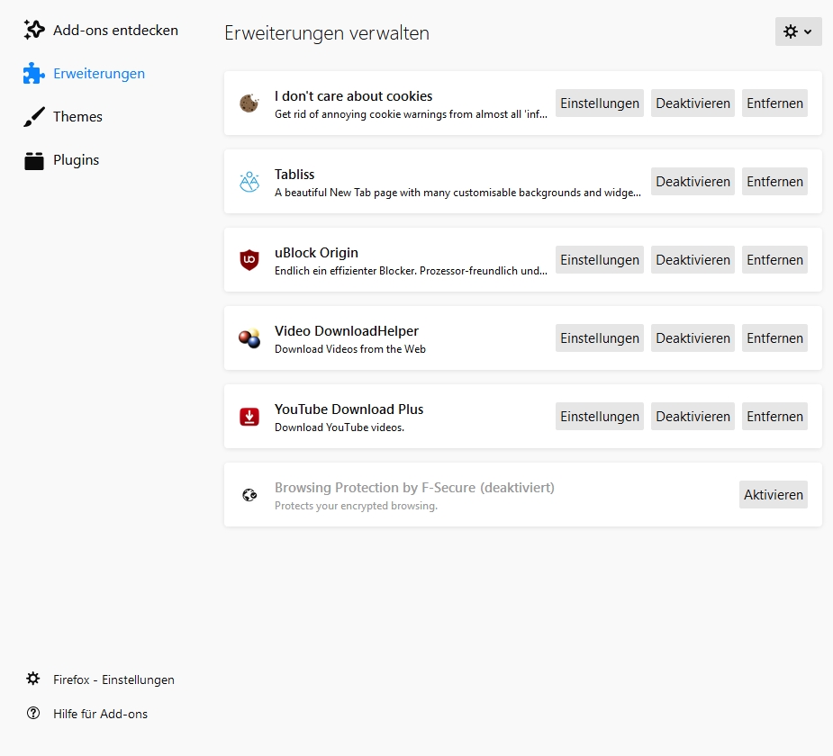833x756 pixels.
Task: Open Einstellungen for Video DownloadHelper
Action: click(599, 338)
